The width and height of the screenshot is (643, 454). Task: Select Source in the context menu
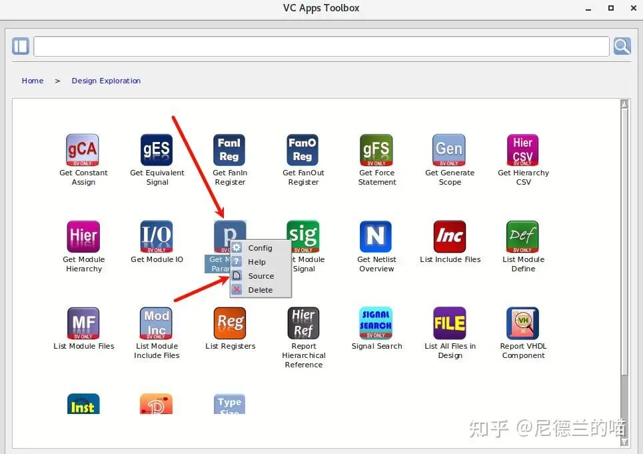(261, 276)
